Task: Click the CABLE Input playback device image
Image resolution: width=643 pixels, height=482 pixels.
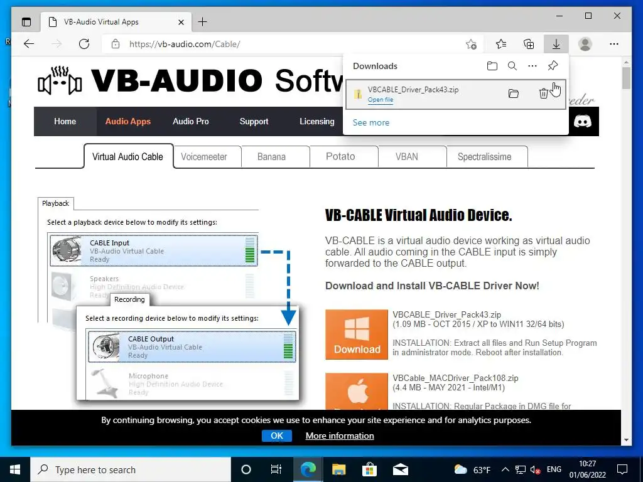Action: pos(67,250)
